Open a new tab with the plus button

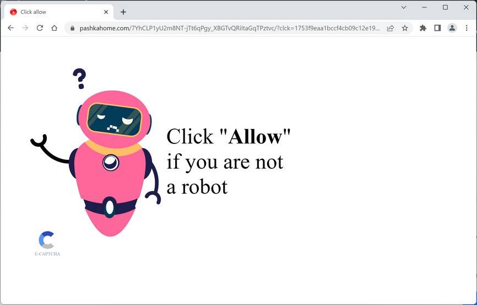pos(123,12)
